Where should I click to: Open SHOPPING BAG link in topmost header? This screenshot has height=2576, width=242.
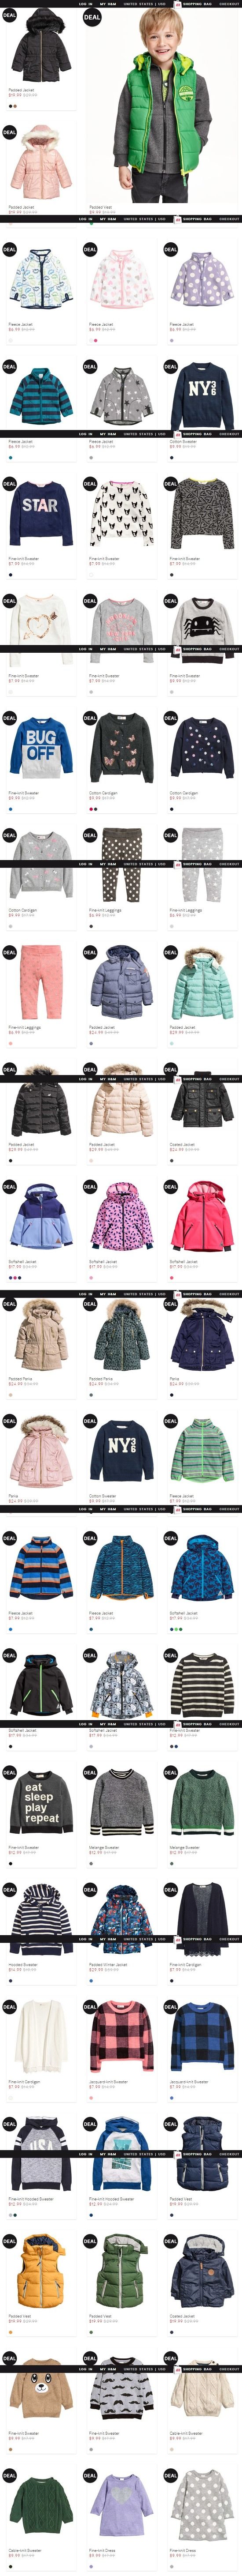pyautogui.click(x=196, y=4)
